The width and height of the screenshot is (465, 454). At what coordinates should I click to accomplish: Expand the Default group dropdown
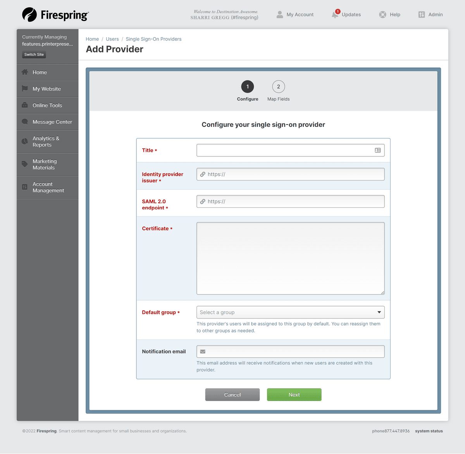point(290,312)
